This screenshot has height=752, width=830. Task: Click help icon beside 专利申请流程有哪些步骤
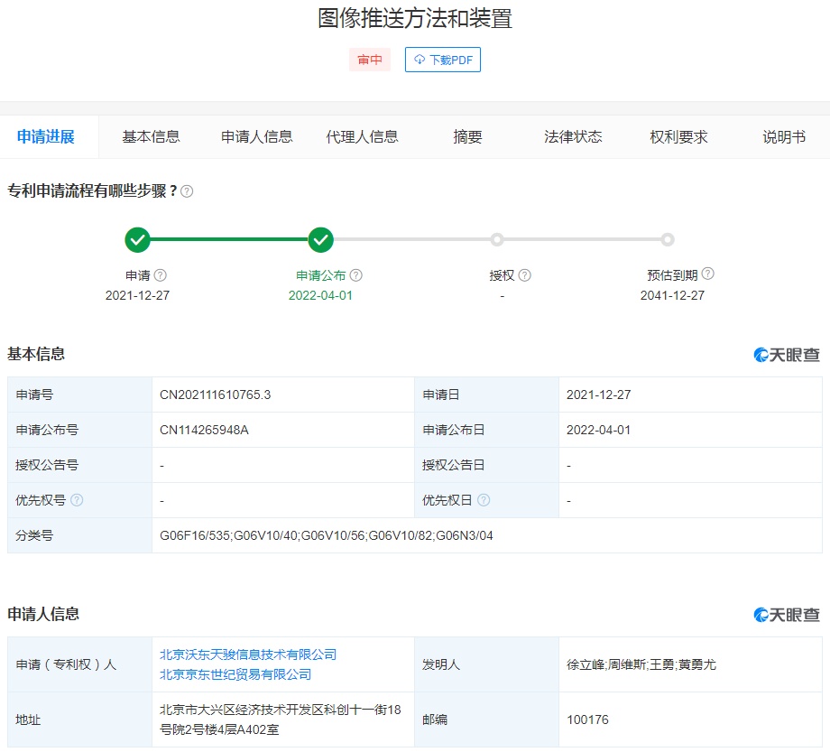tap(187, 191)
